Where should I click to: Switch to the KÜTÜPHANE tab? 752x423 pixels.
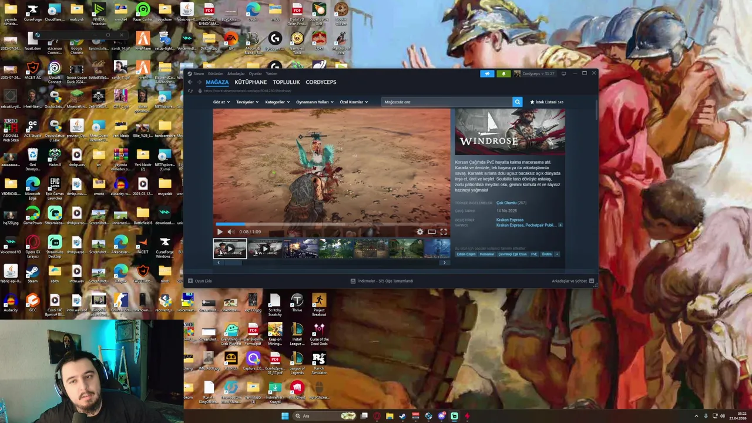pos(250,82)
